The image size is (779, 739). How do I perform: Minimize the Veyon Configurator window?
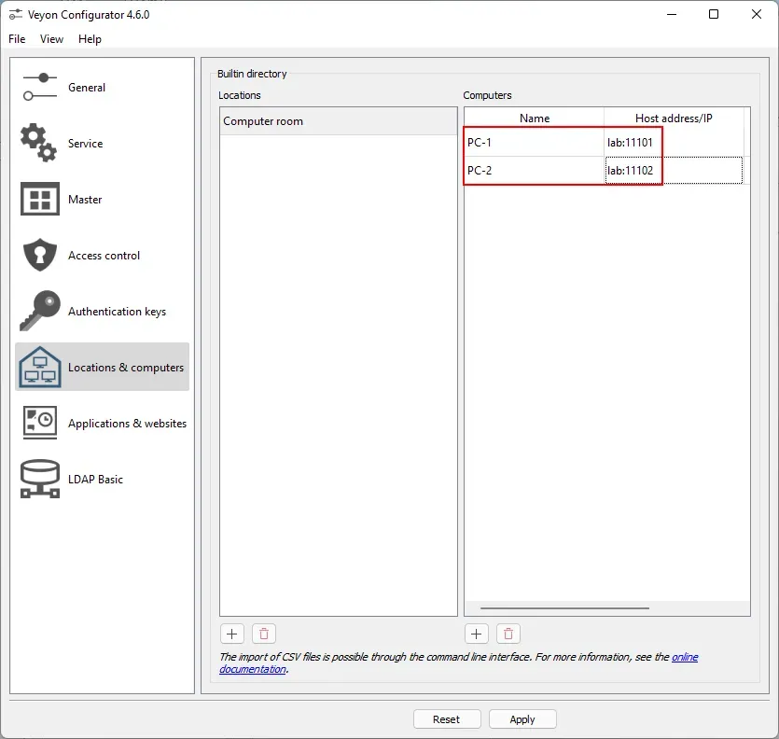click(672, 14)
